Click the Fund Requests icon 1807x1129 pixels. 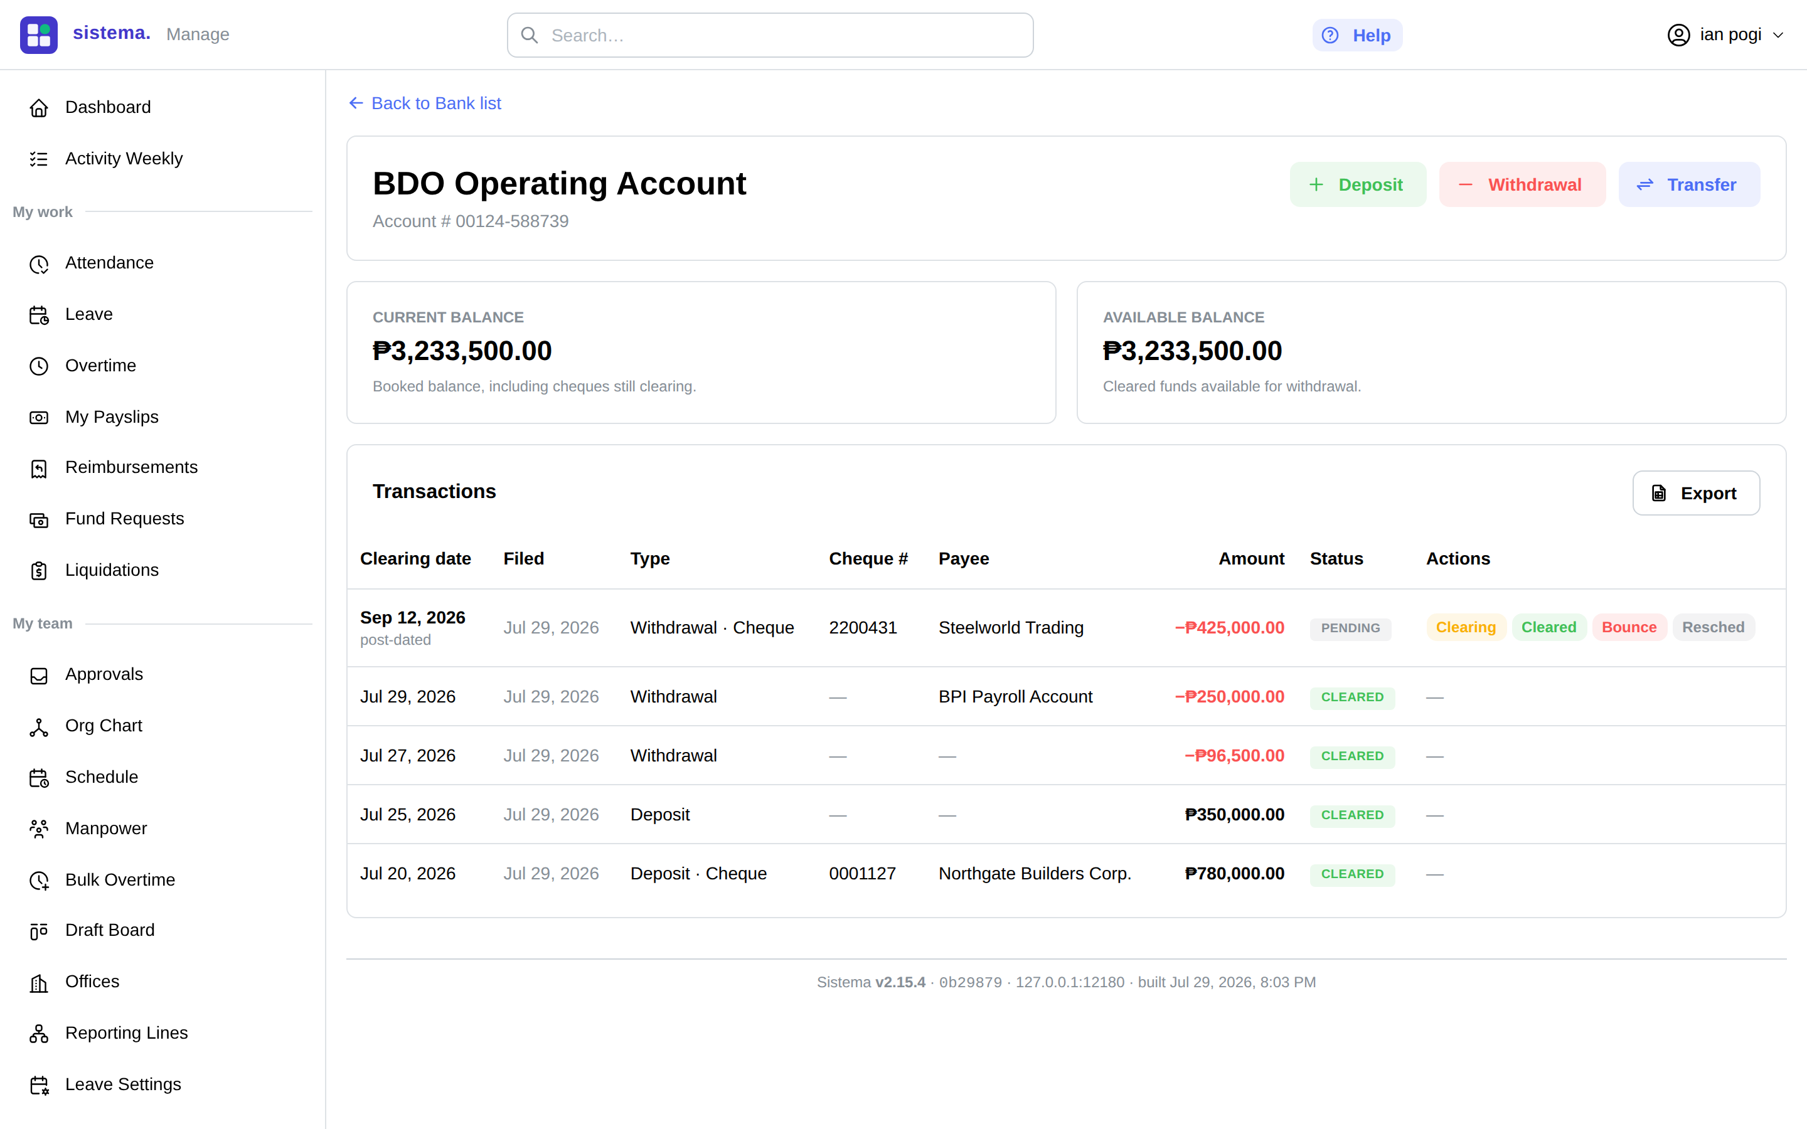[39, 520]
